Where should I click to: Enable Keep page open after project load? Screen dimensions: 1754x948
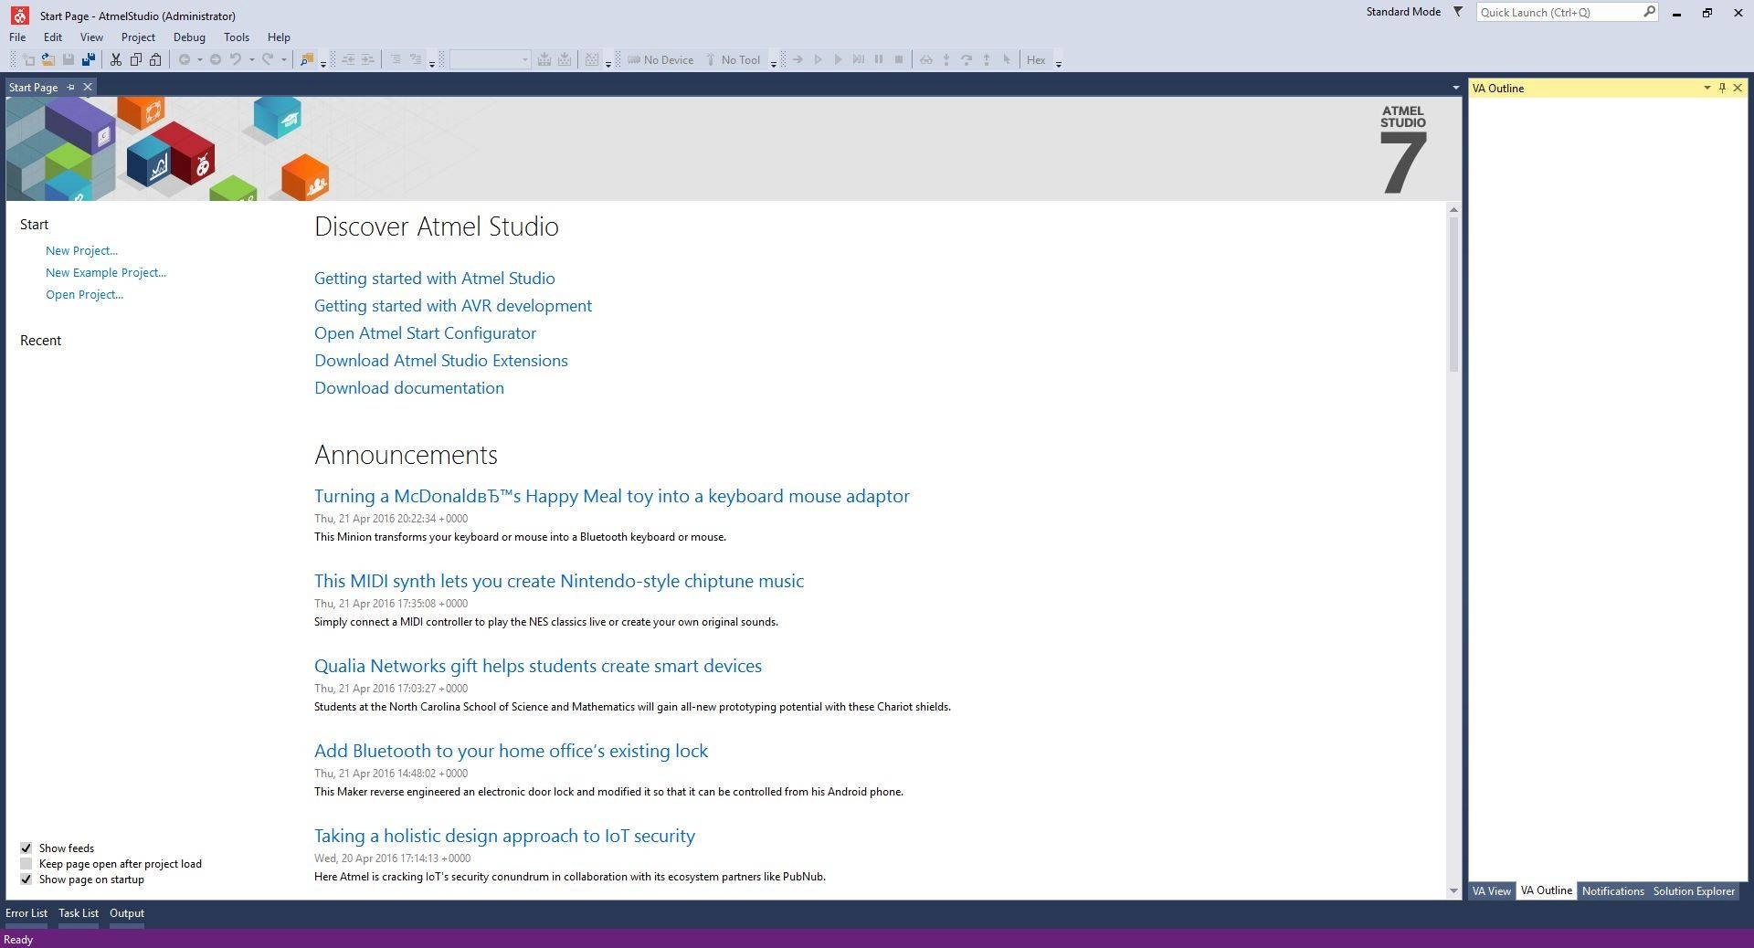pyautogui.click(x=26, y=863)
